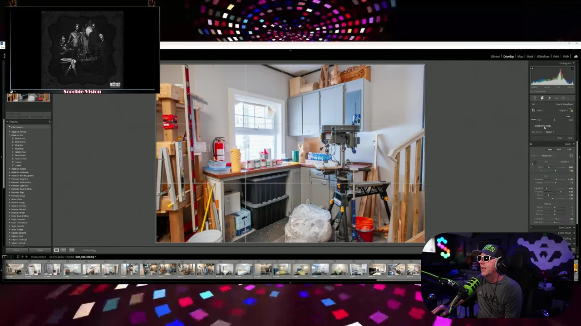Apply the Blue Drama sky preset
Screen dimensions: 581x326
(x=20, y=139)
